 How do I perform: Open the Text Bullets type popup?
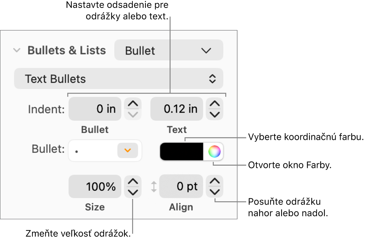click(118, 79)
